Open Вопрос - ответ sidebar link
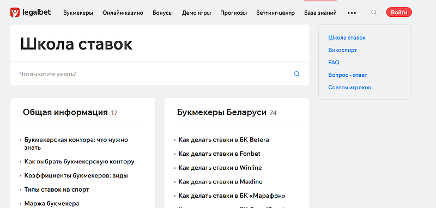 pyautogui.click(x=348, y=75)
